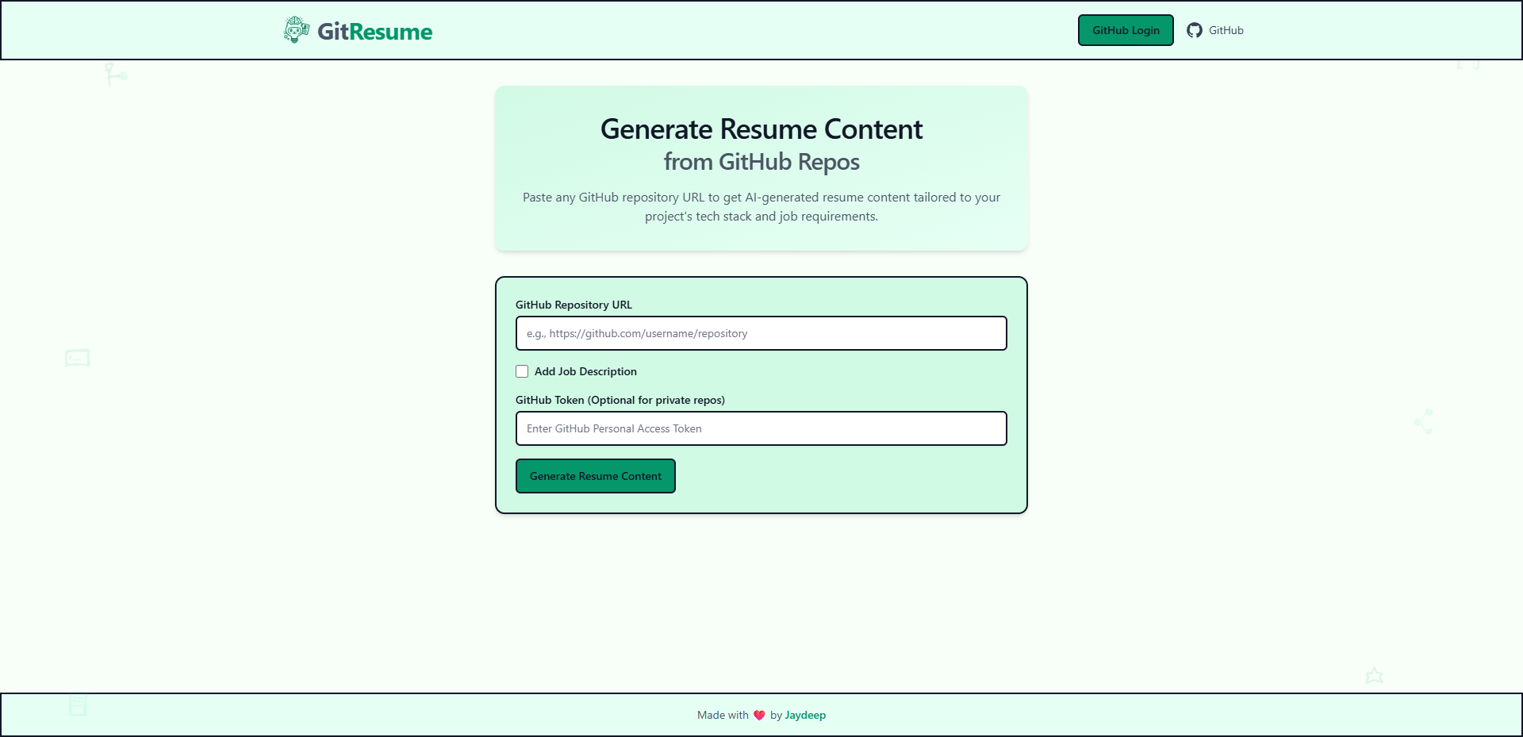This screenshot has height=737, width=1523.
Task: Click the heart icon in the footer
Action: [758, 714]
